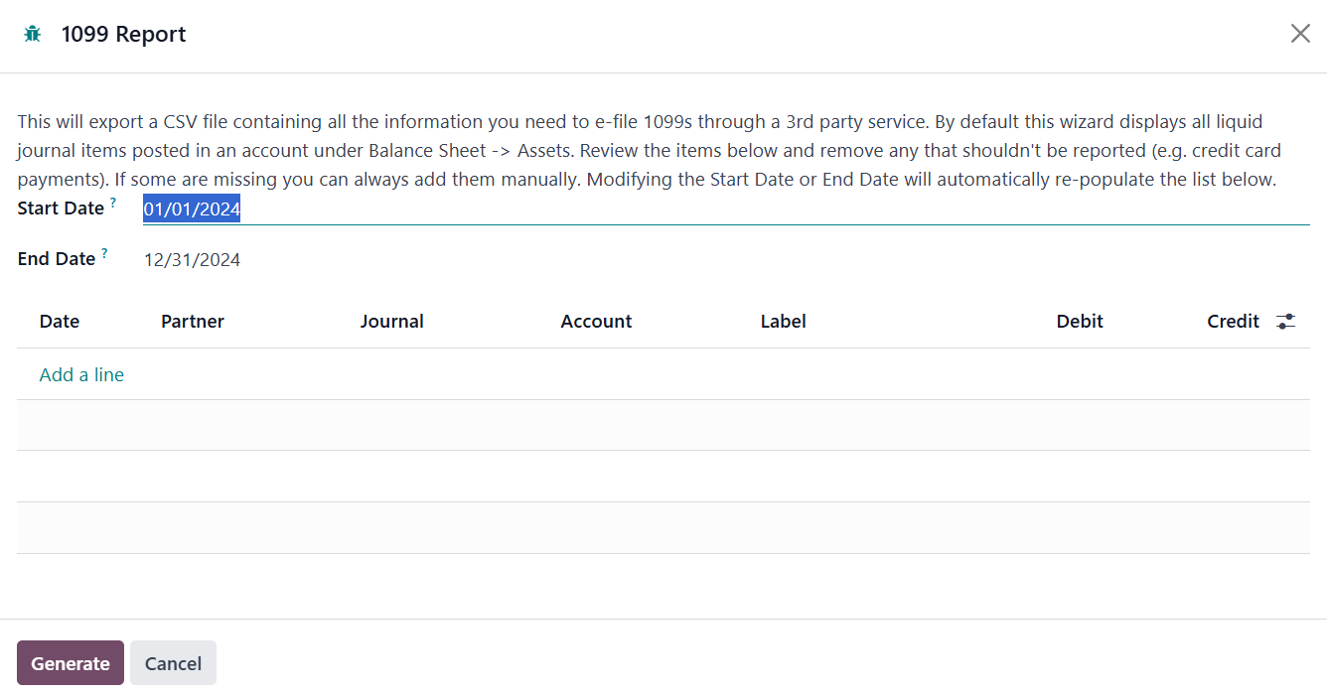Sort by Debit column header

1080,322
